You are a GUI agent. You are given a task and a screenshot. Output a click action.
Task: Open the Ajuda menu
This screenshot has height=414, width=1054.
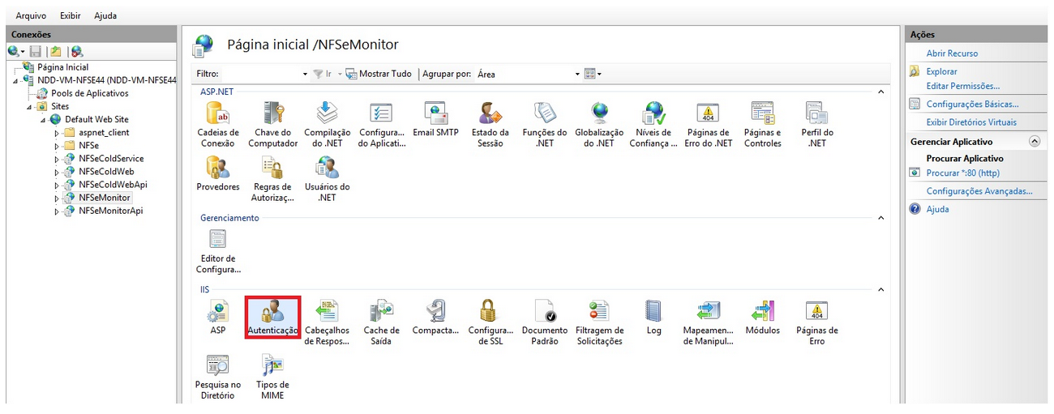tap(105, 15)
